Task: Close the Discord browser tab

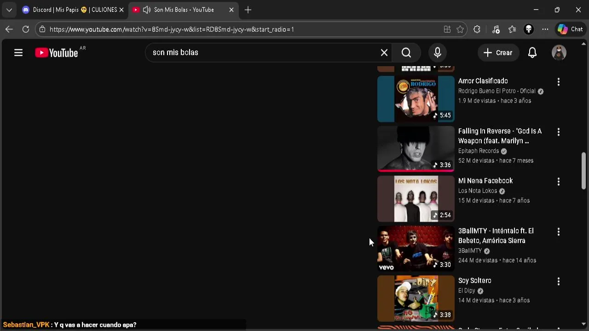Action: 121,10
